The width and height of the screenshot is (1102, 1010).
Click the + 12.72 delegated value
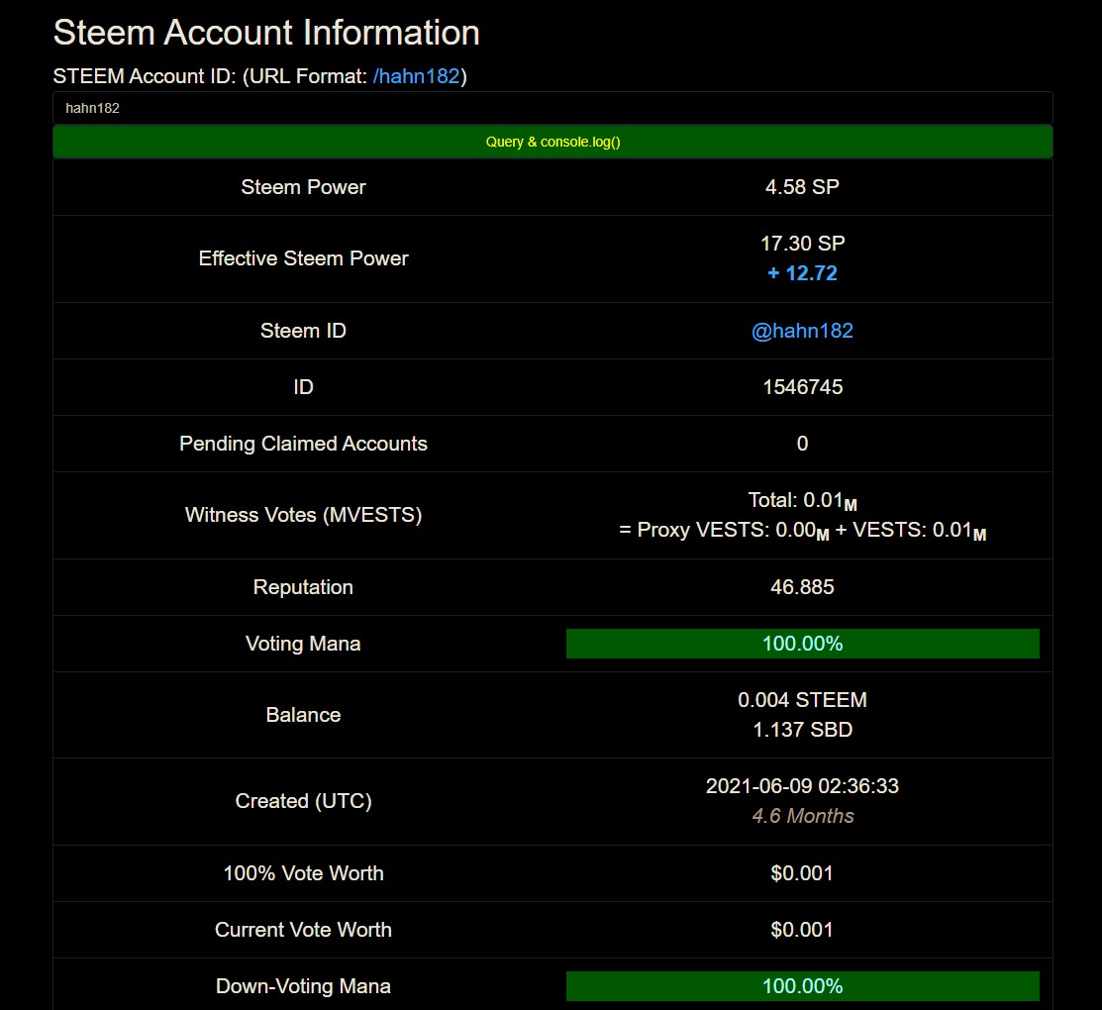[803, 273]
